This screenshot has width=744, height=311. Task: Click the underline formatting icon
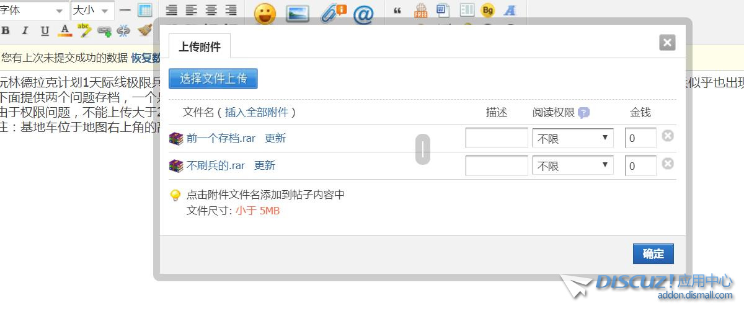tap(45, 31)
